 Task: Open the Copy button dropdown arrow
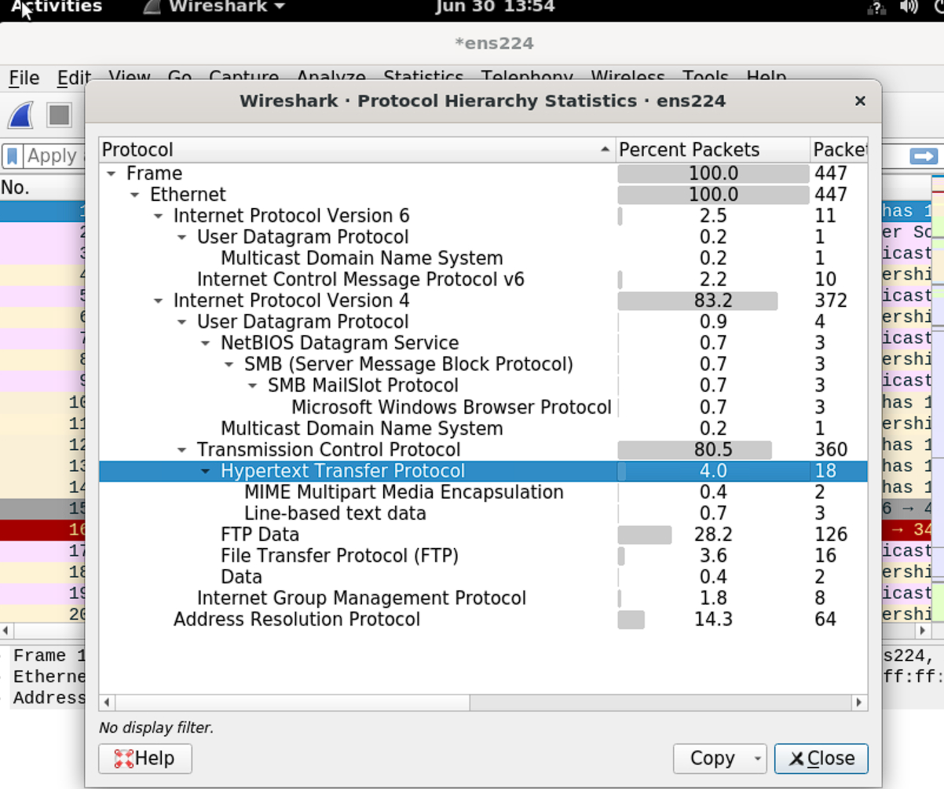(757, 759)
